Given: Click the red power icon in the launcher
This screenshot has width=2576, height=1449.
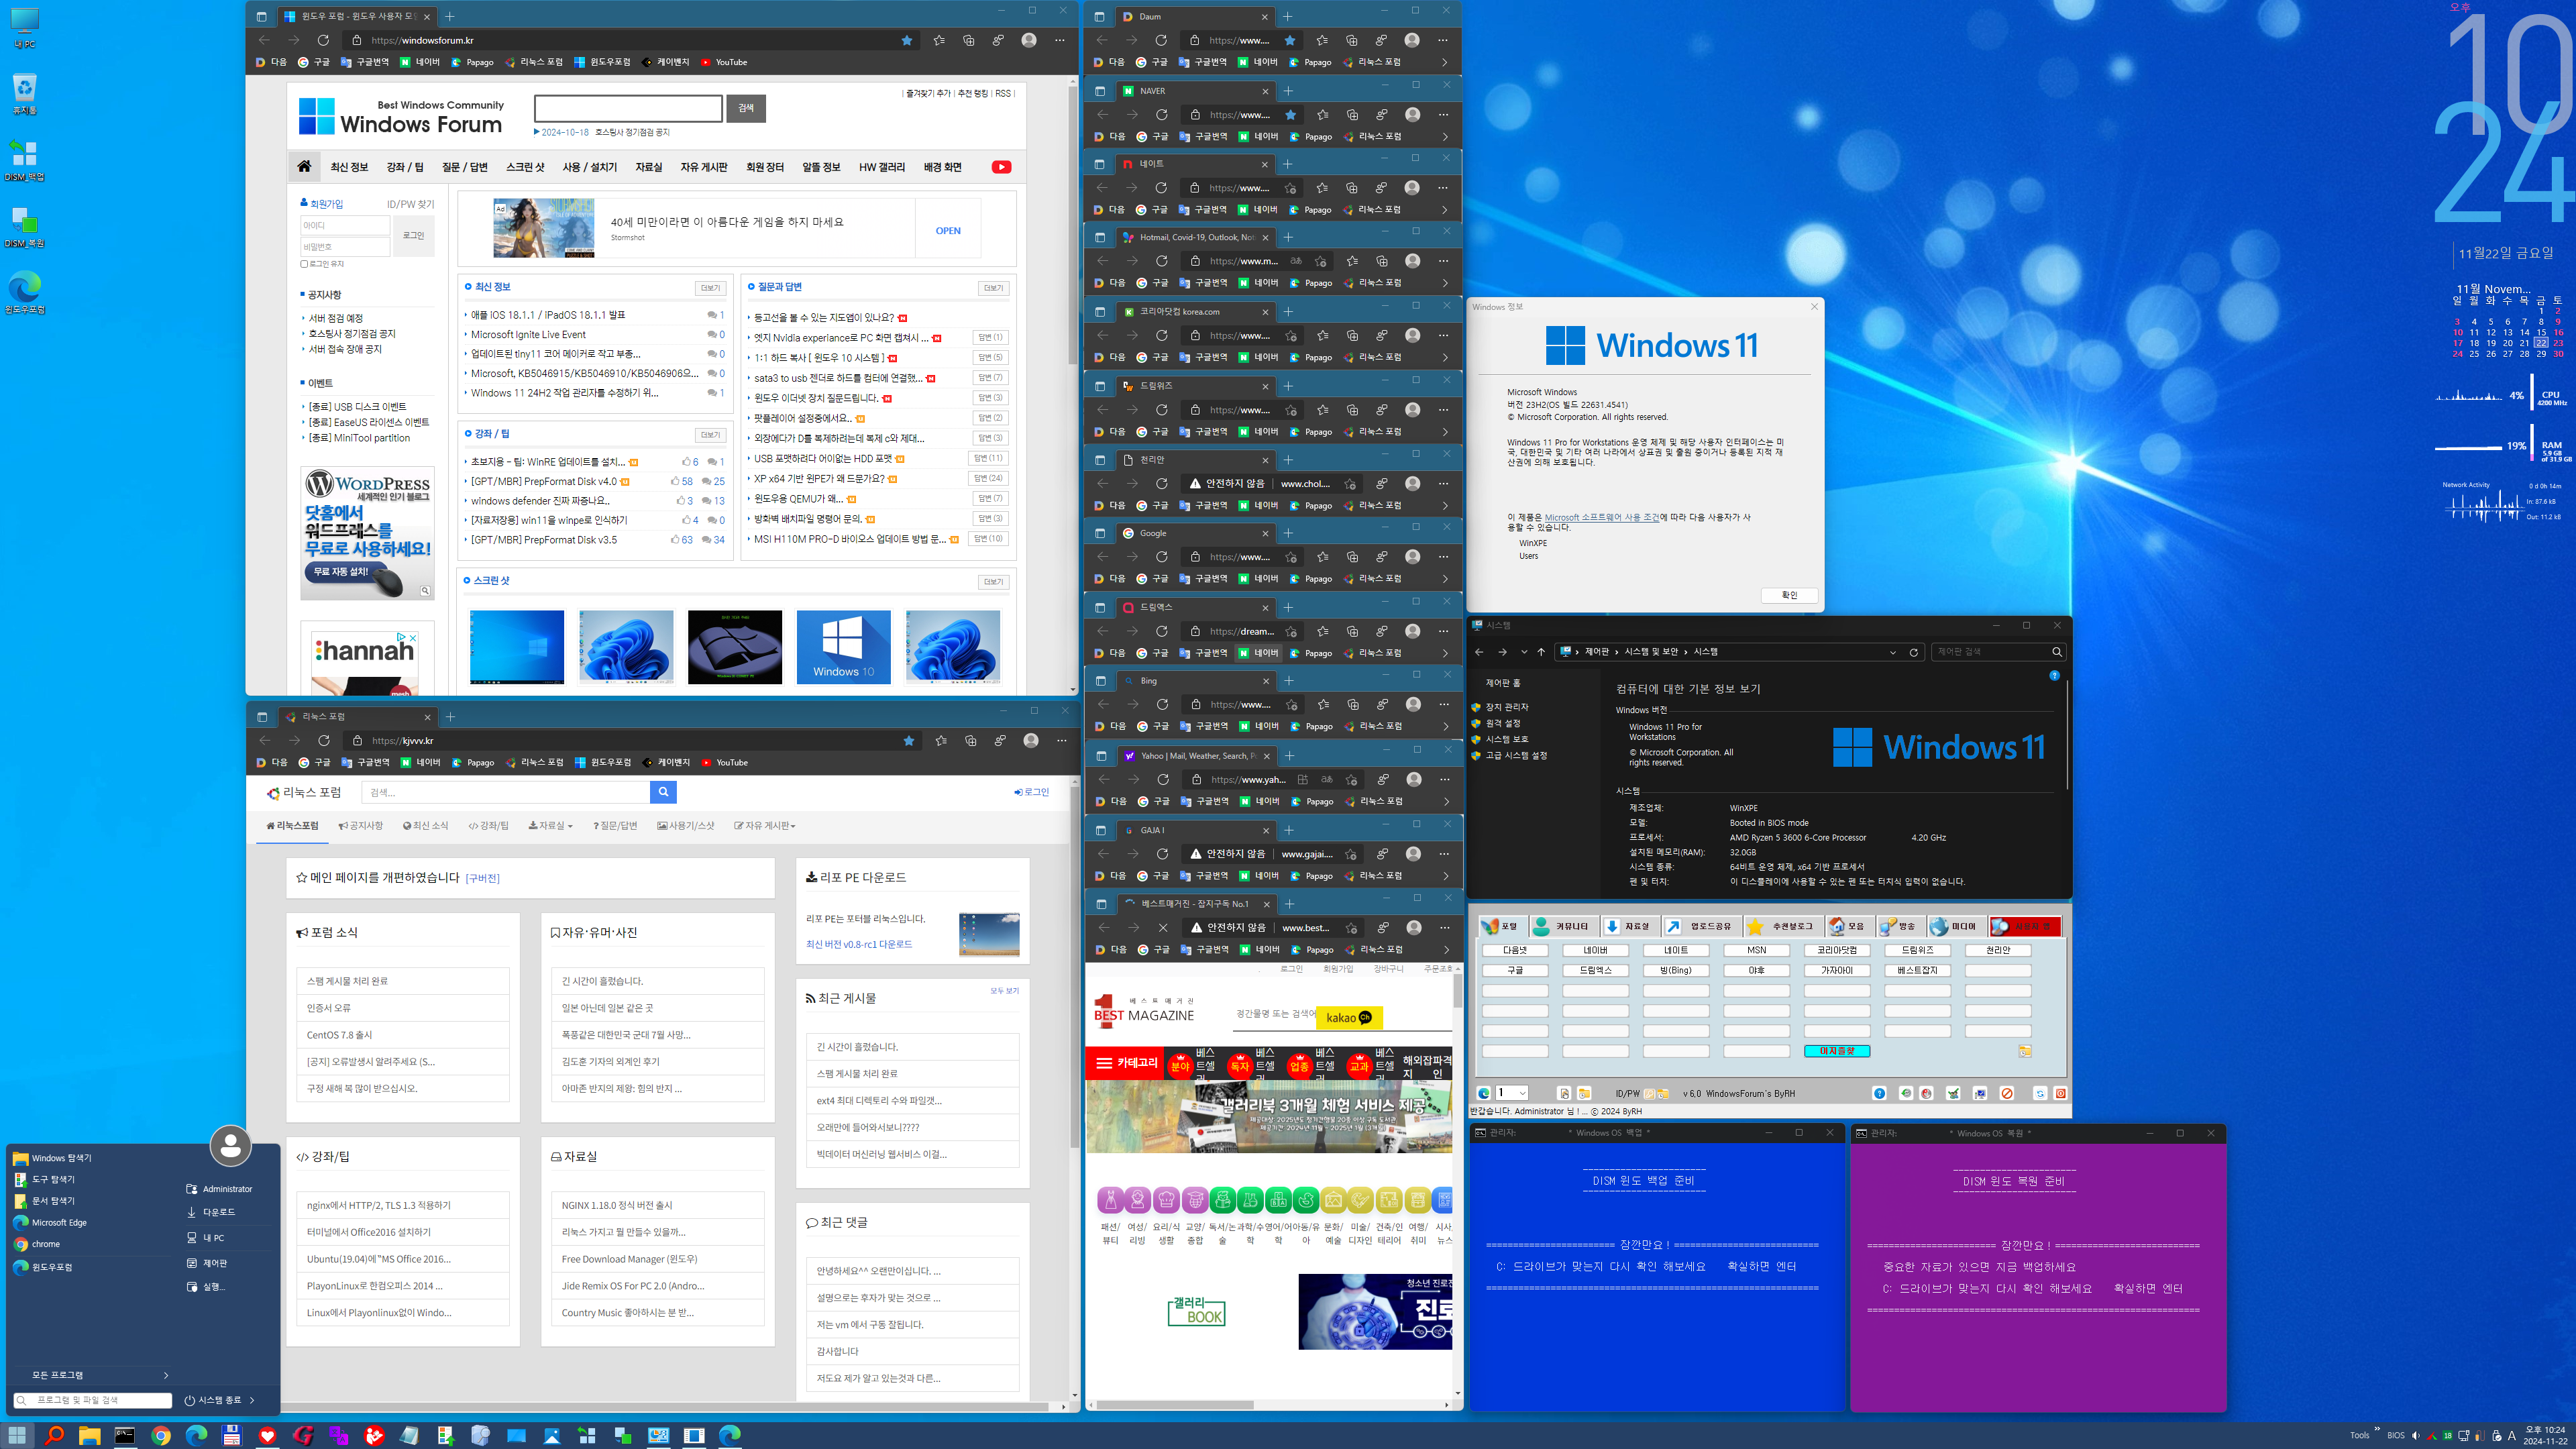Looking at the screenshot, I should (x=2060, y=1093).
